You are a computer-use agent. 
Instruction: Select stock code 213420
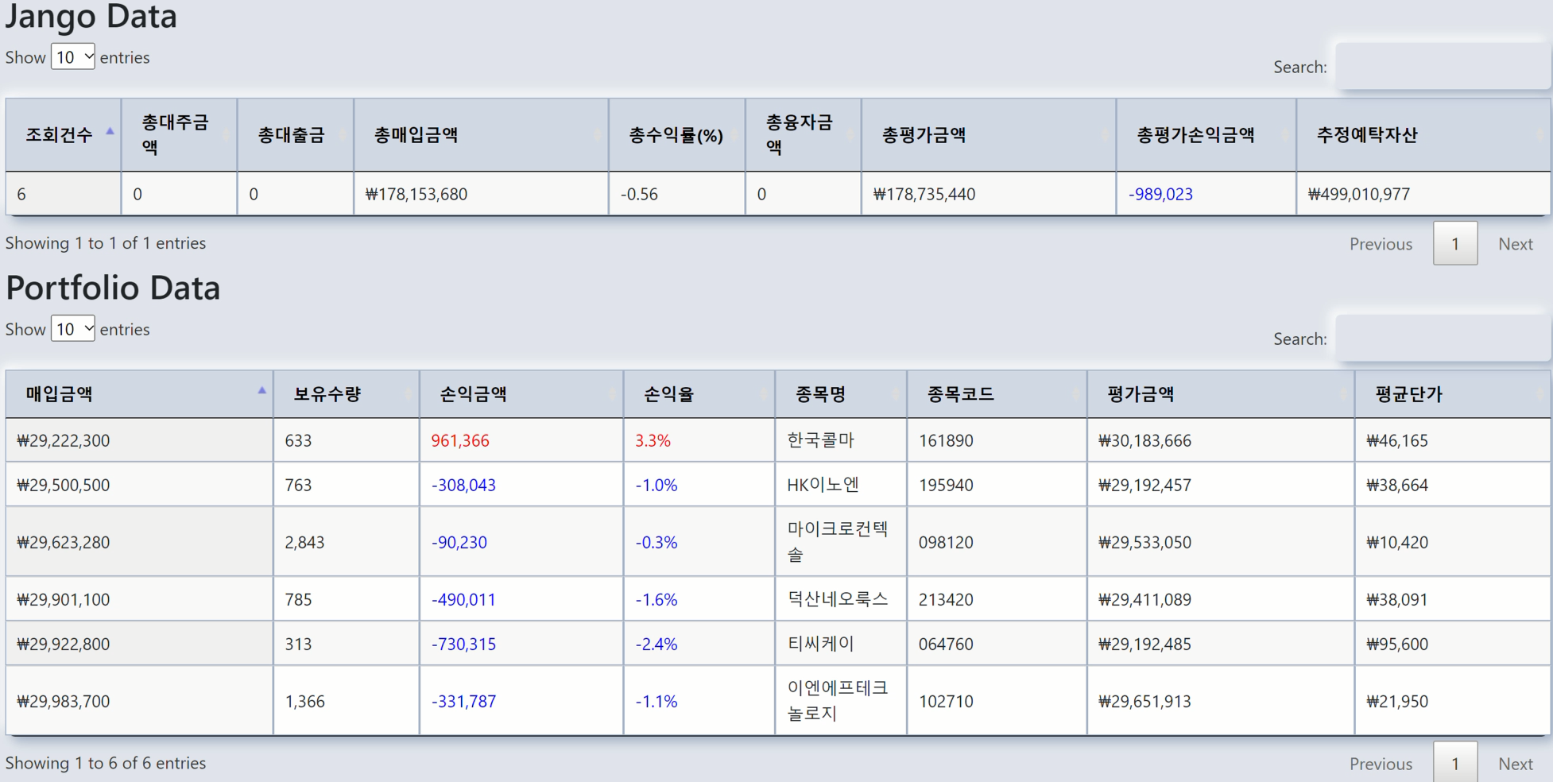coord(997,599)
